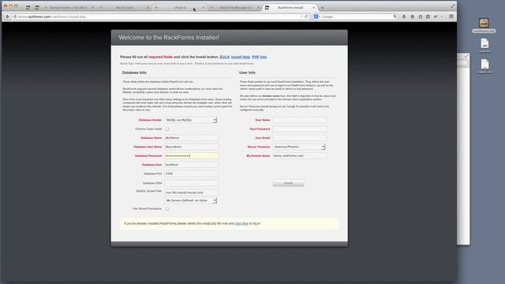
Task: Select the rackforms.zip desktop icon
Action: [x=484, y=25]
